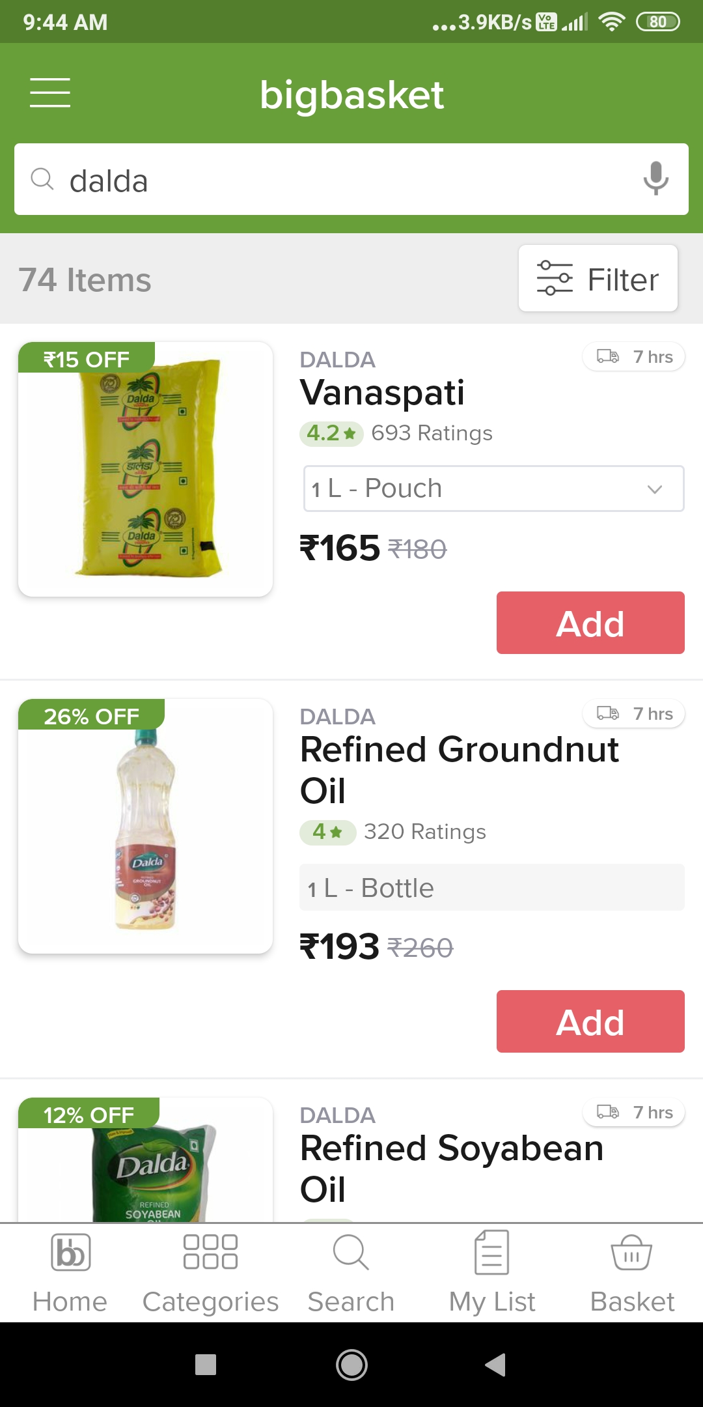Add Dalda Vanaspati to basket
Screen dimensions: 703x1407
pos(590,623)
